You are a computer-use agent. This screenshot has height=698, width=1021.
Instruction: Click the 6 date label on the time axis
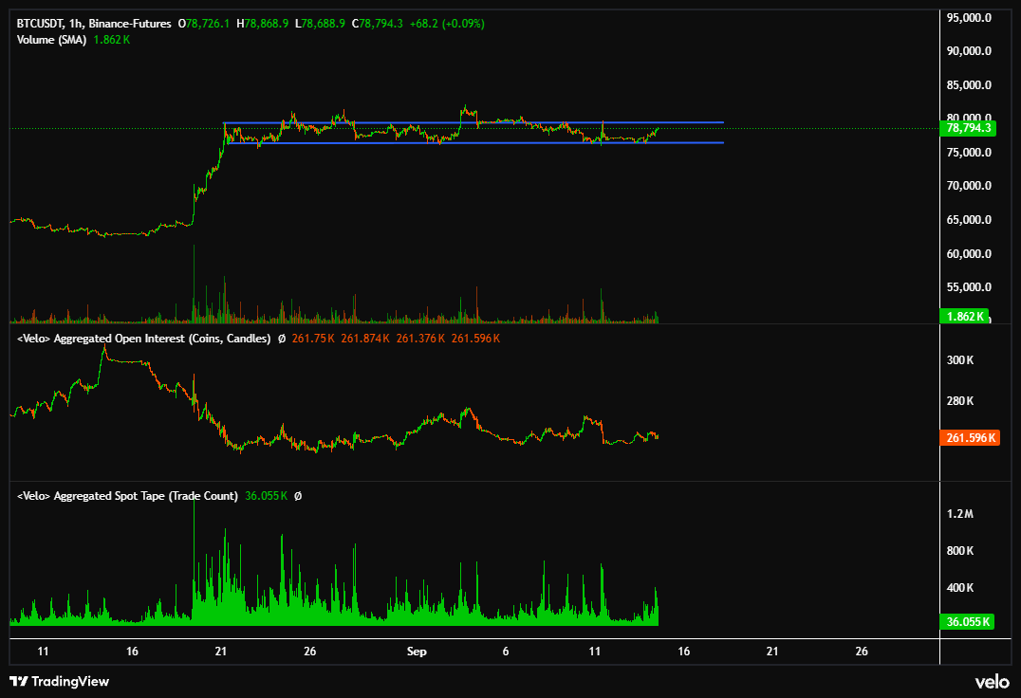pyautogui.click(x=506, y=652)
